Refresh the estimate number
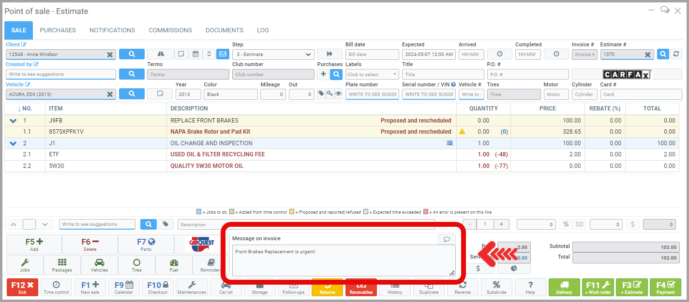 (x=676, y=54)
